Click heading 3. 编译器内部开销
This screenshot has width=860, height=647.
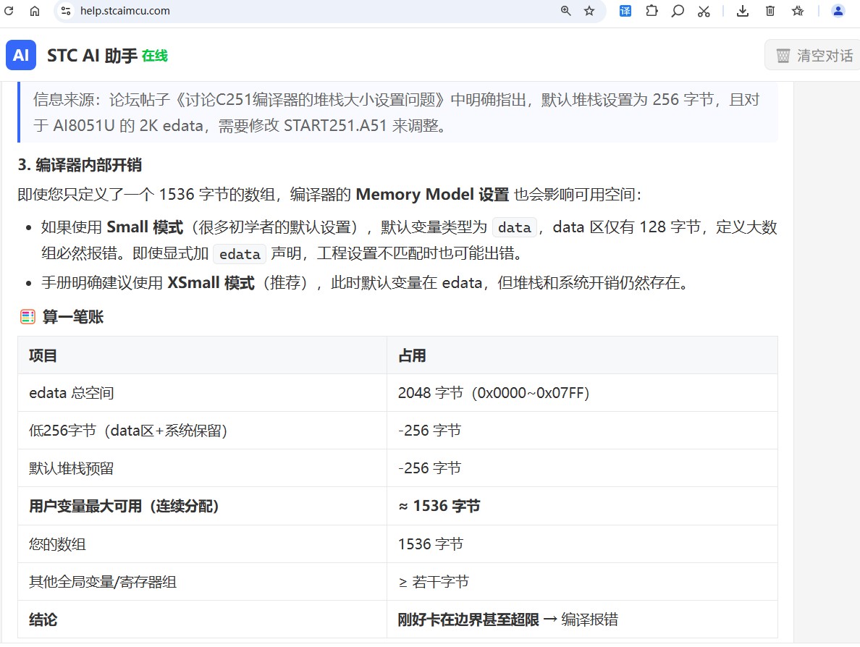[x=80, y=164]
